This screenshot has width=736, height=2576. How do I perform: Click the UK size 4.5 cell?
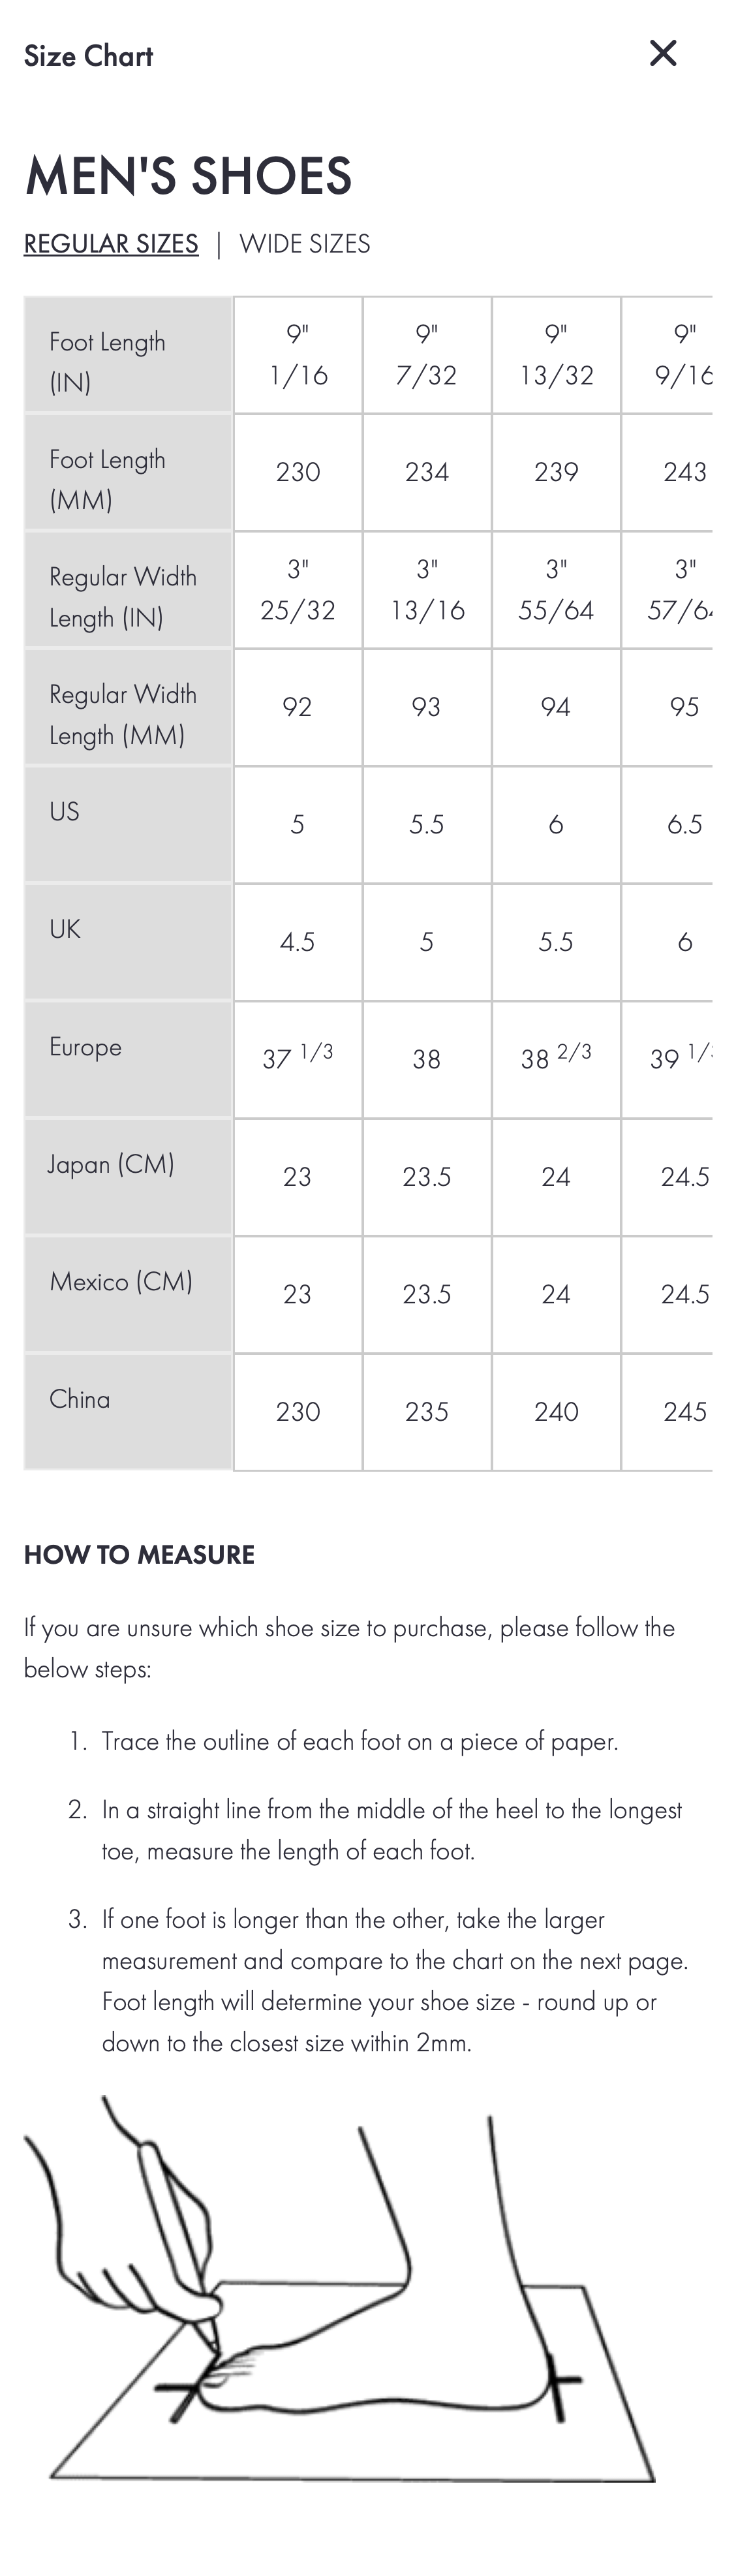297,942
